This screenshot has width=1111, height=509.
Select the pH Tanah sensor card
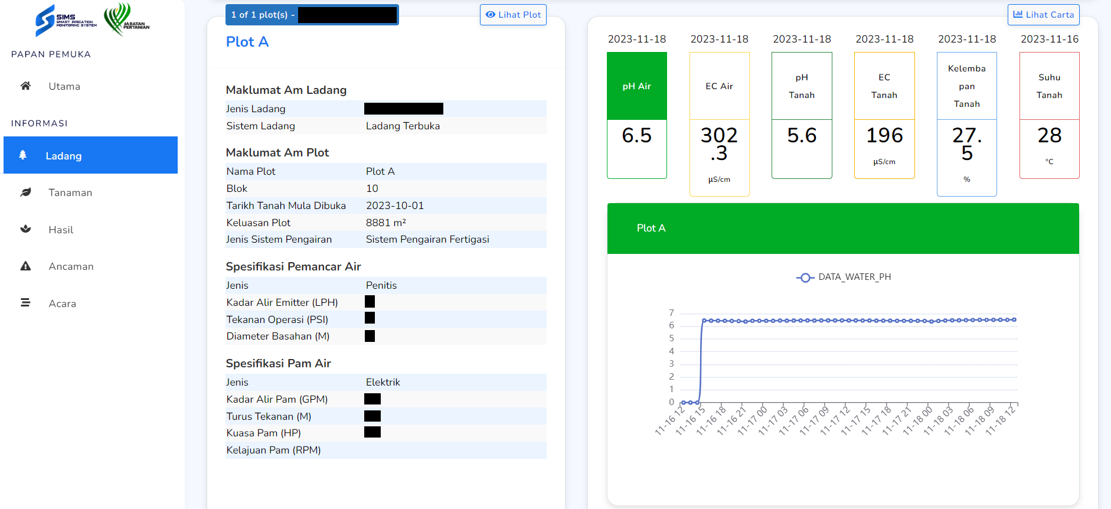click(801, 115)
